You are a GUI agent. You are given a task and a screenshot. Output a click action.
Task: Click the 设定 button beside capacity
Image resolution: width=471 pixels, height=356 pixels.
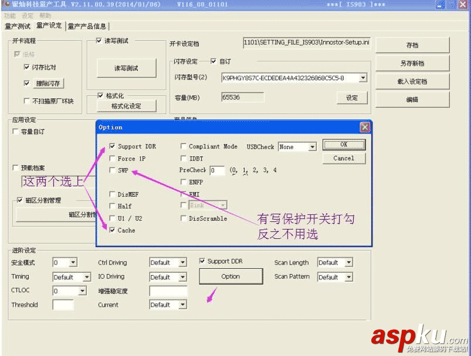click(x=352, y=98)
